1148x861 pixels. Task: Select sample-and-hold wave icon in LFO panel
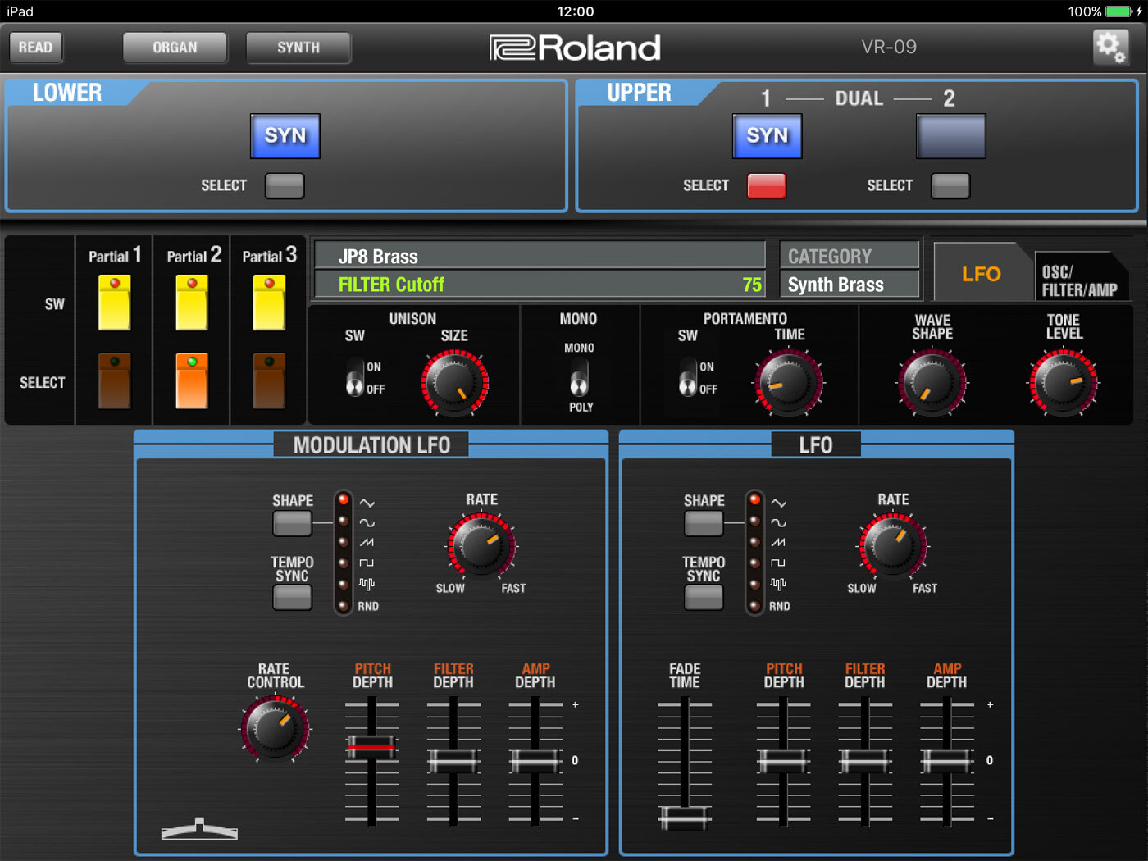click(x=778, y=584)
